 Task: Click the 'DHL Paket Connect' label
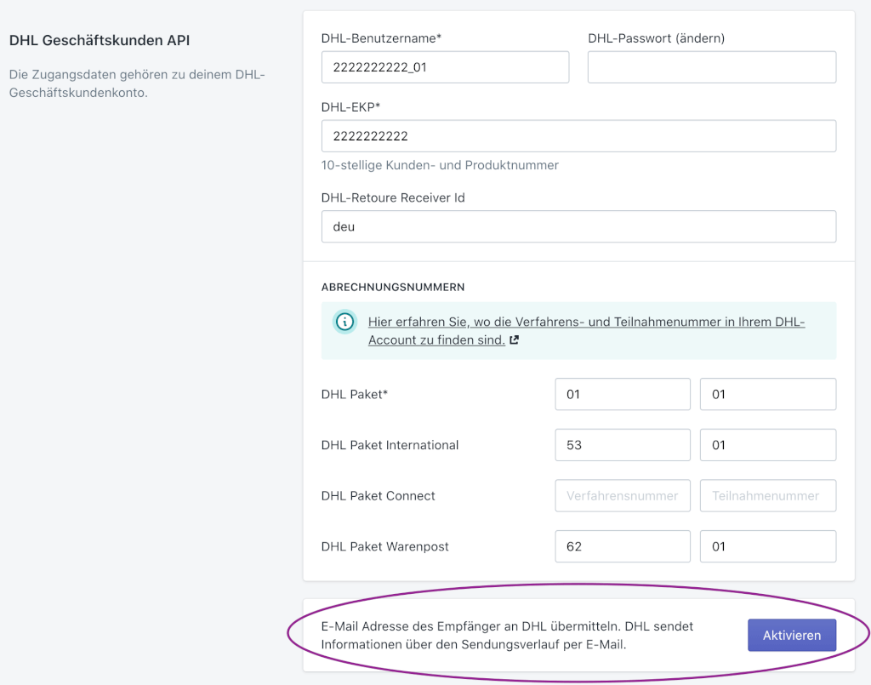pos(379,495)
